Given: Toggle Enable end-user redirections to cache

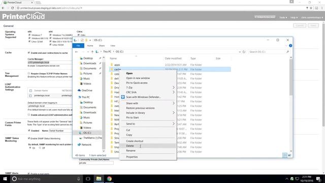Looking at the screenshot, I should tap(29, 53).
